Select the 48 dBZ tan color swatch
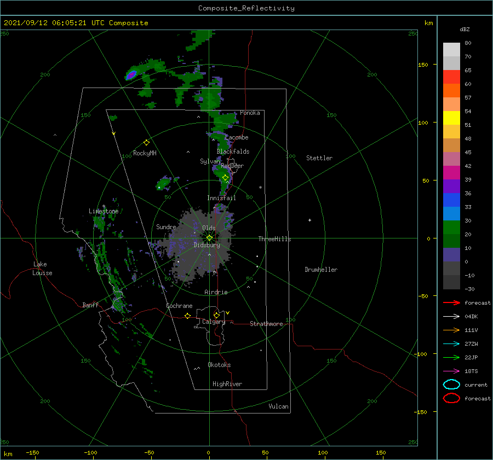 point(451,145)
